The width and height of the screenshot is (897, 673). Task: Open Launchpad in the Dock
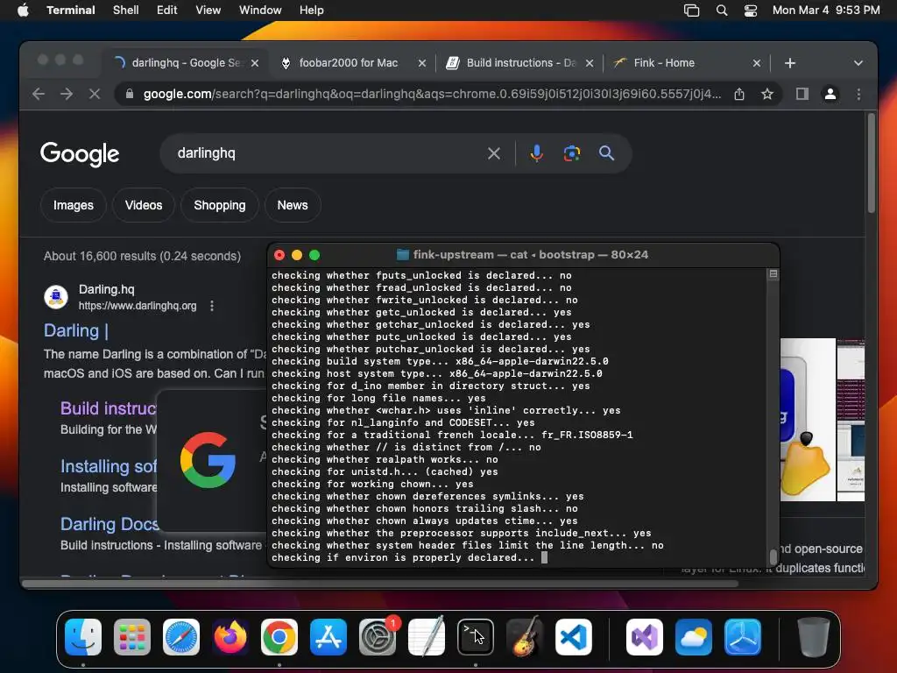point(132,637)
